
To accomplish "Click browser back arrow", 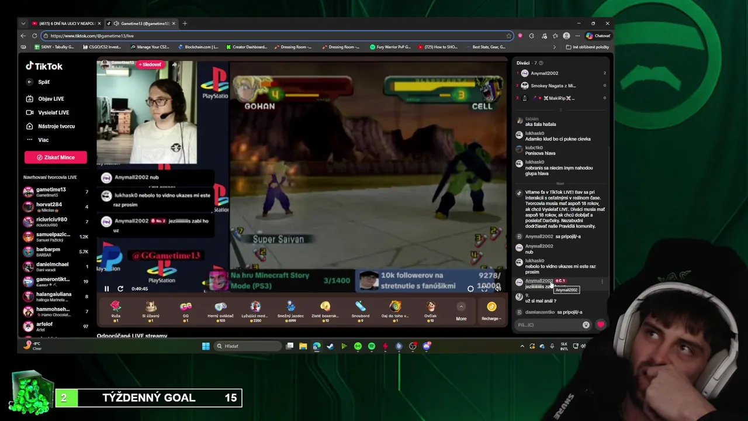I will coord(23,36).
